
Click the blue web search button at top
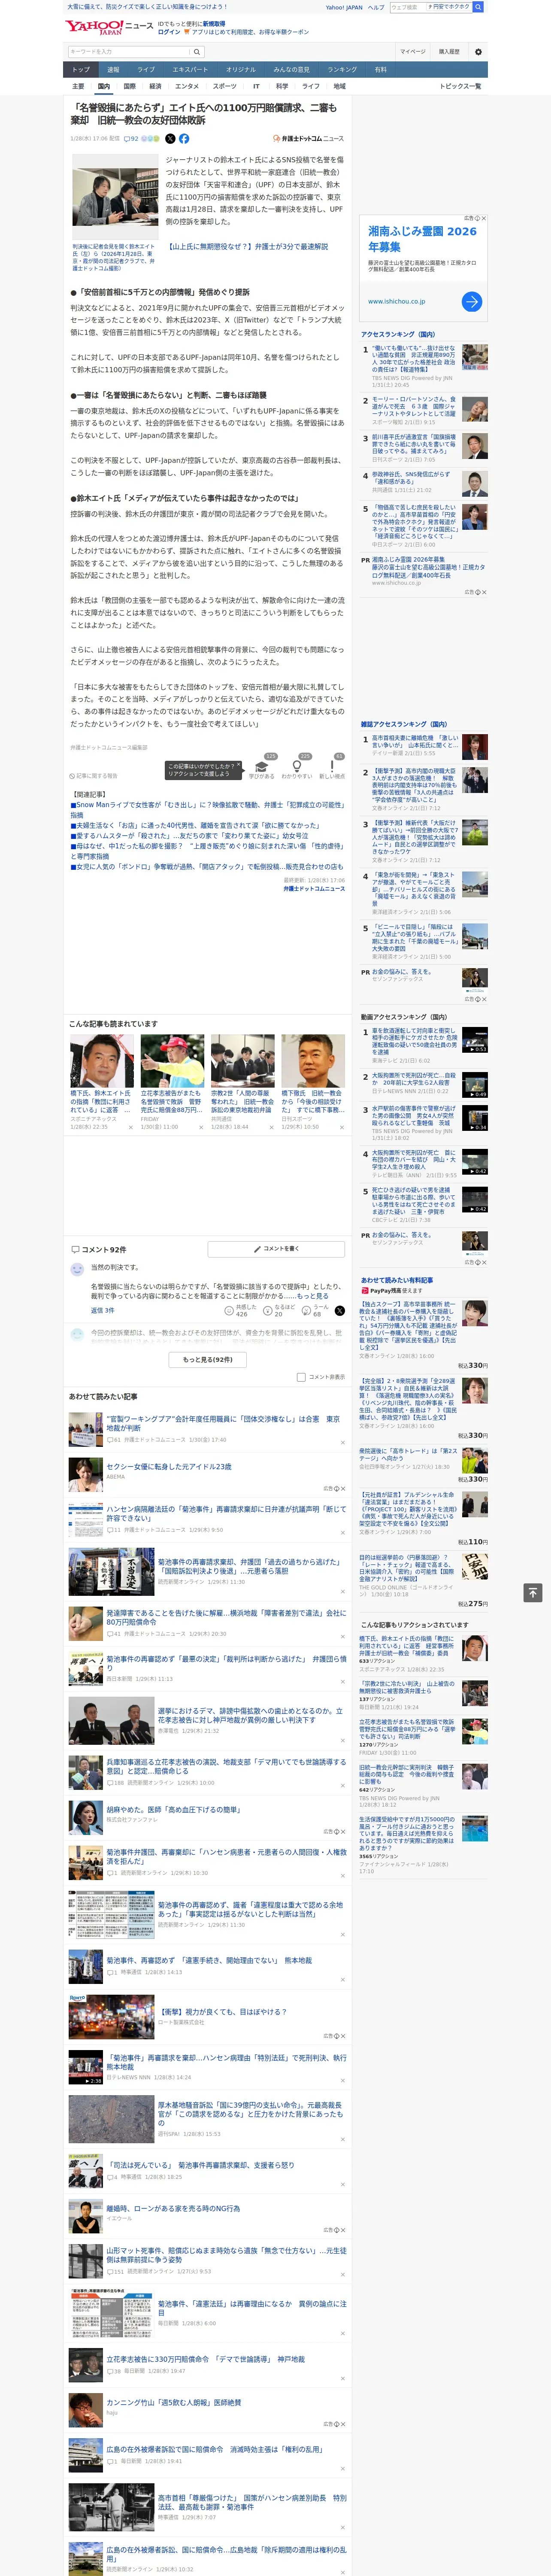(x=478, y=7)
